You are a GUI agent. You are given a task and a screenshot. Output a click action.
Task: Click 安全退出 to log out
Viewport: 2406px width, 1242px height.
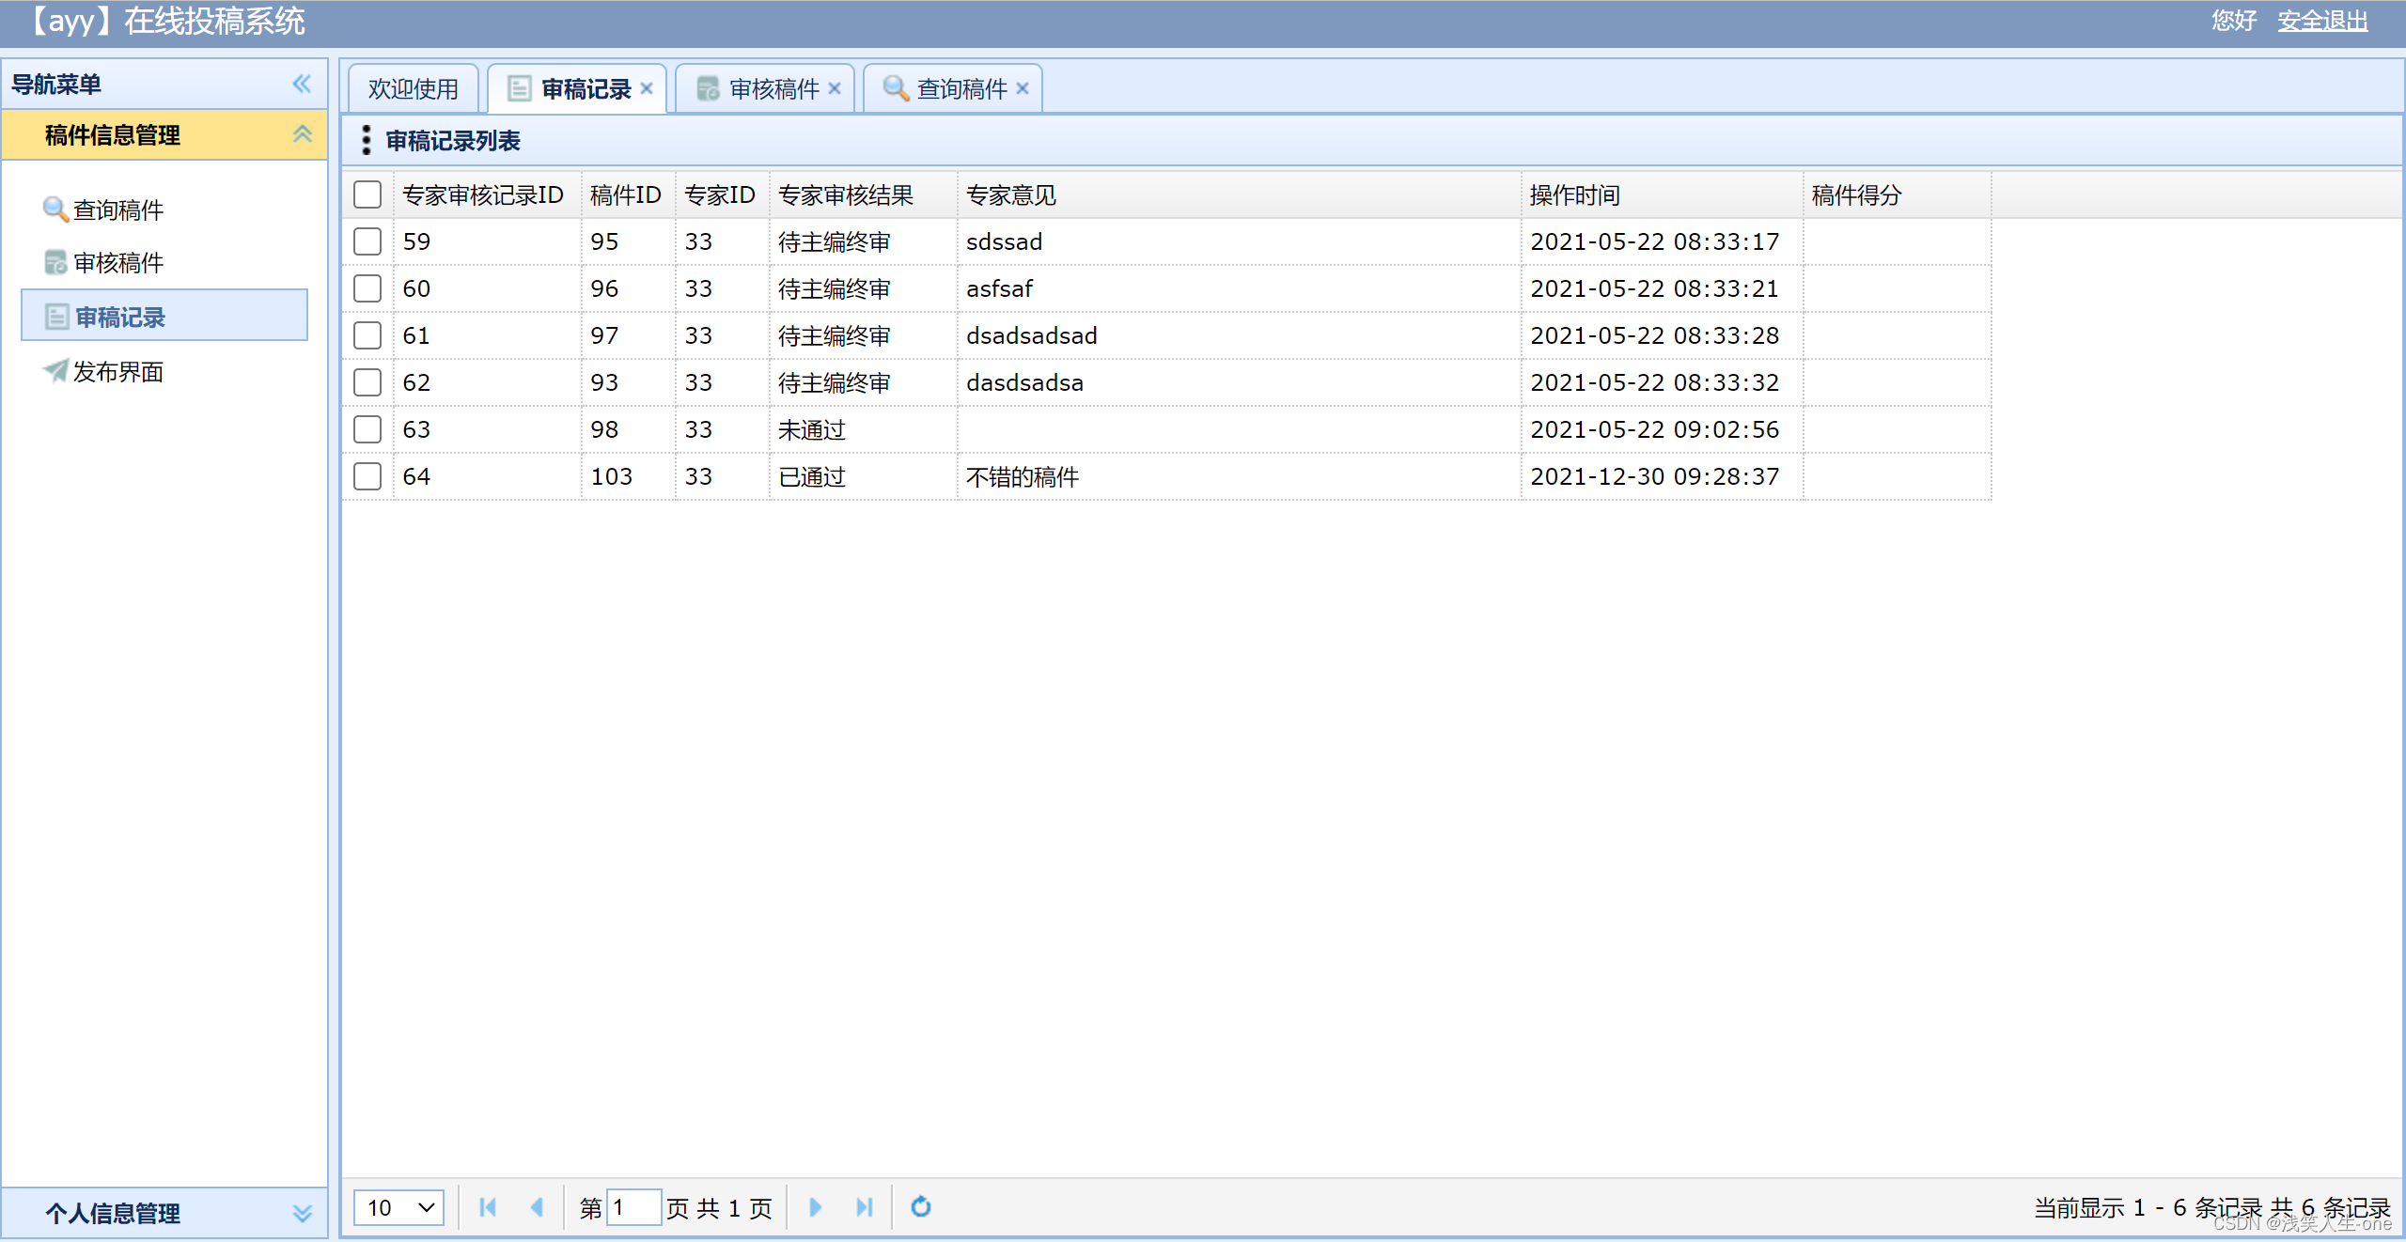pyautogui.click(x=2321, y=21)
